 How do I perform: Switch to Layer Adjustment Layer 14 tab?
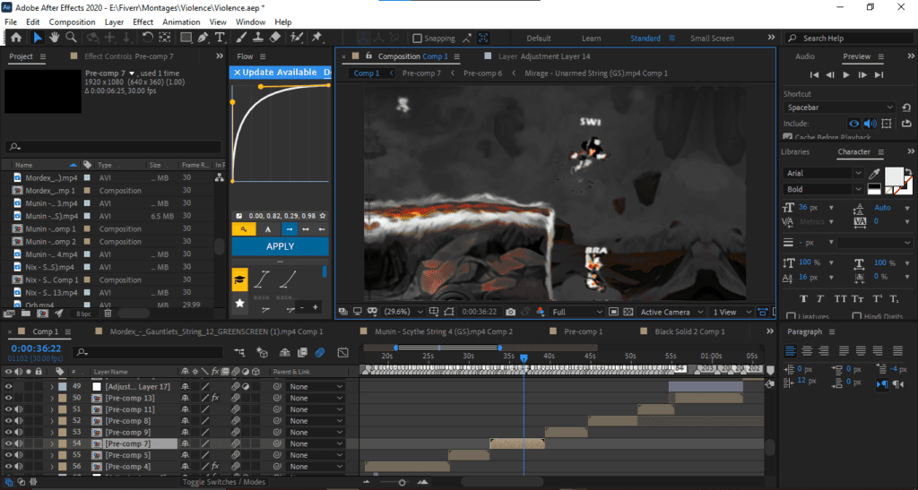[544, 56]
